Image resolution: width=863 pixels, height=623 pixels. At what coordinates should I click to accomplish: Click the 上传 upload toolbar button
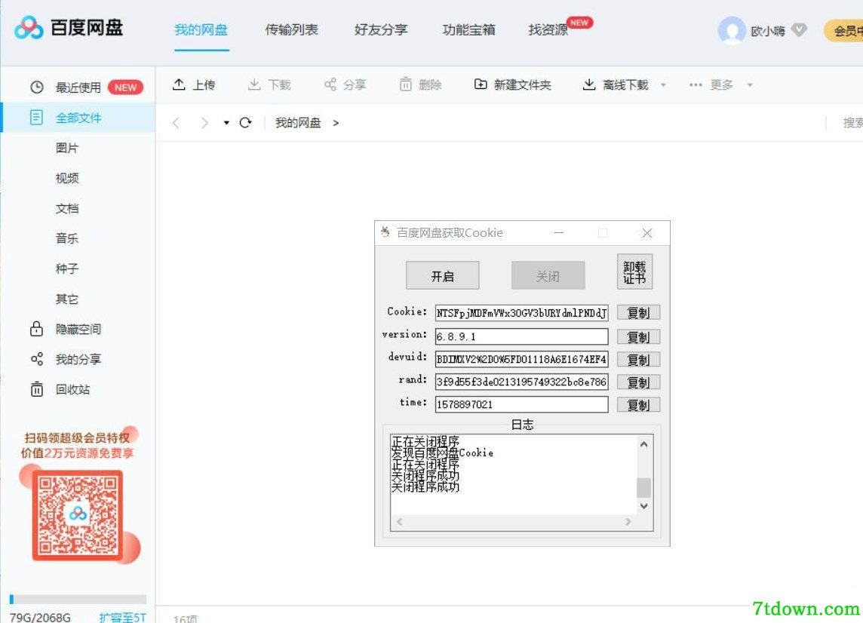click(x=194, y=84)
